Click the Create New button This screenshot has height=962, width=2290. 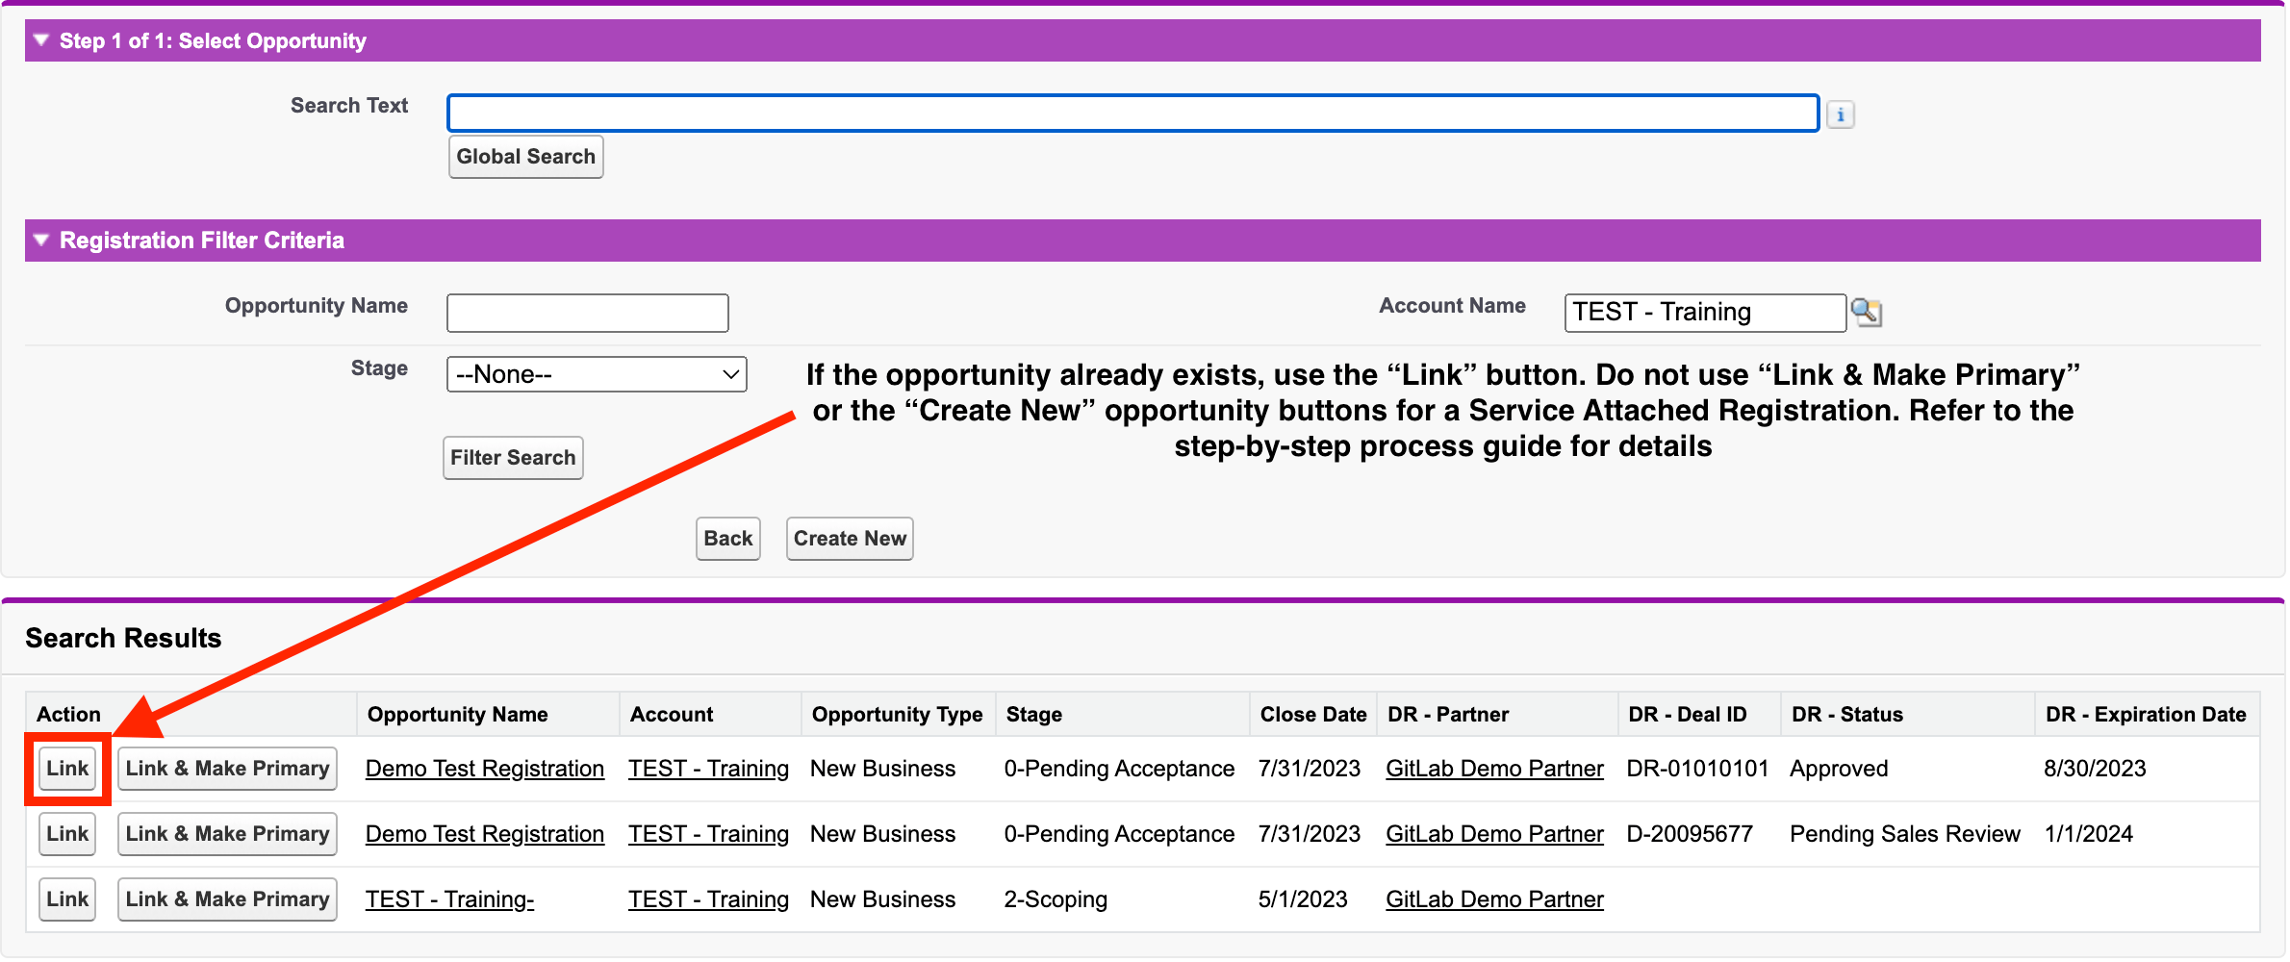850,539
